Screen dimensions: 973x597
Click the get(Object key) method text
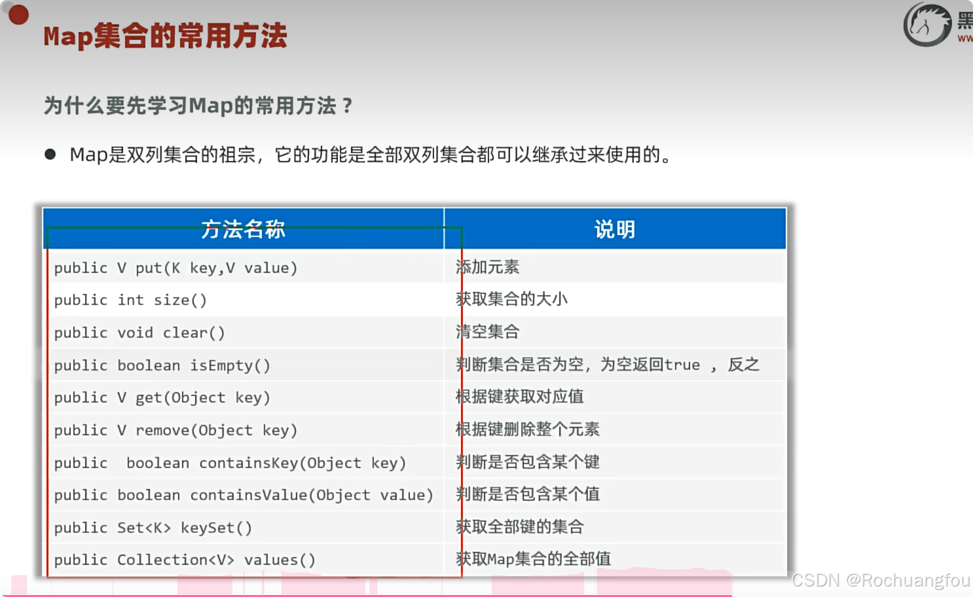(162, 397)
